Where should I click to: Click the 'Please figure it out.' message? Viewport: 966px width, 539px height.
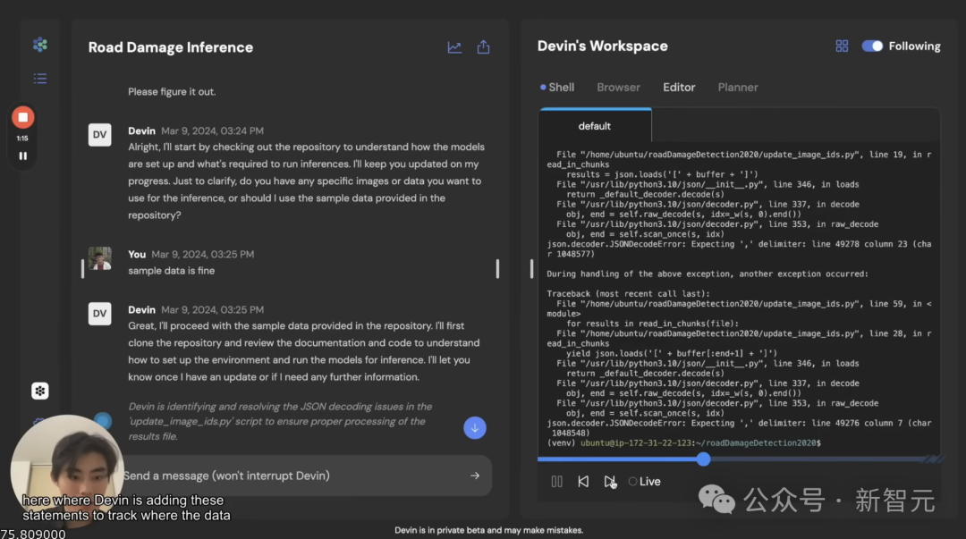click(172, 92)
